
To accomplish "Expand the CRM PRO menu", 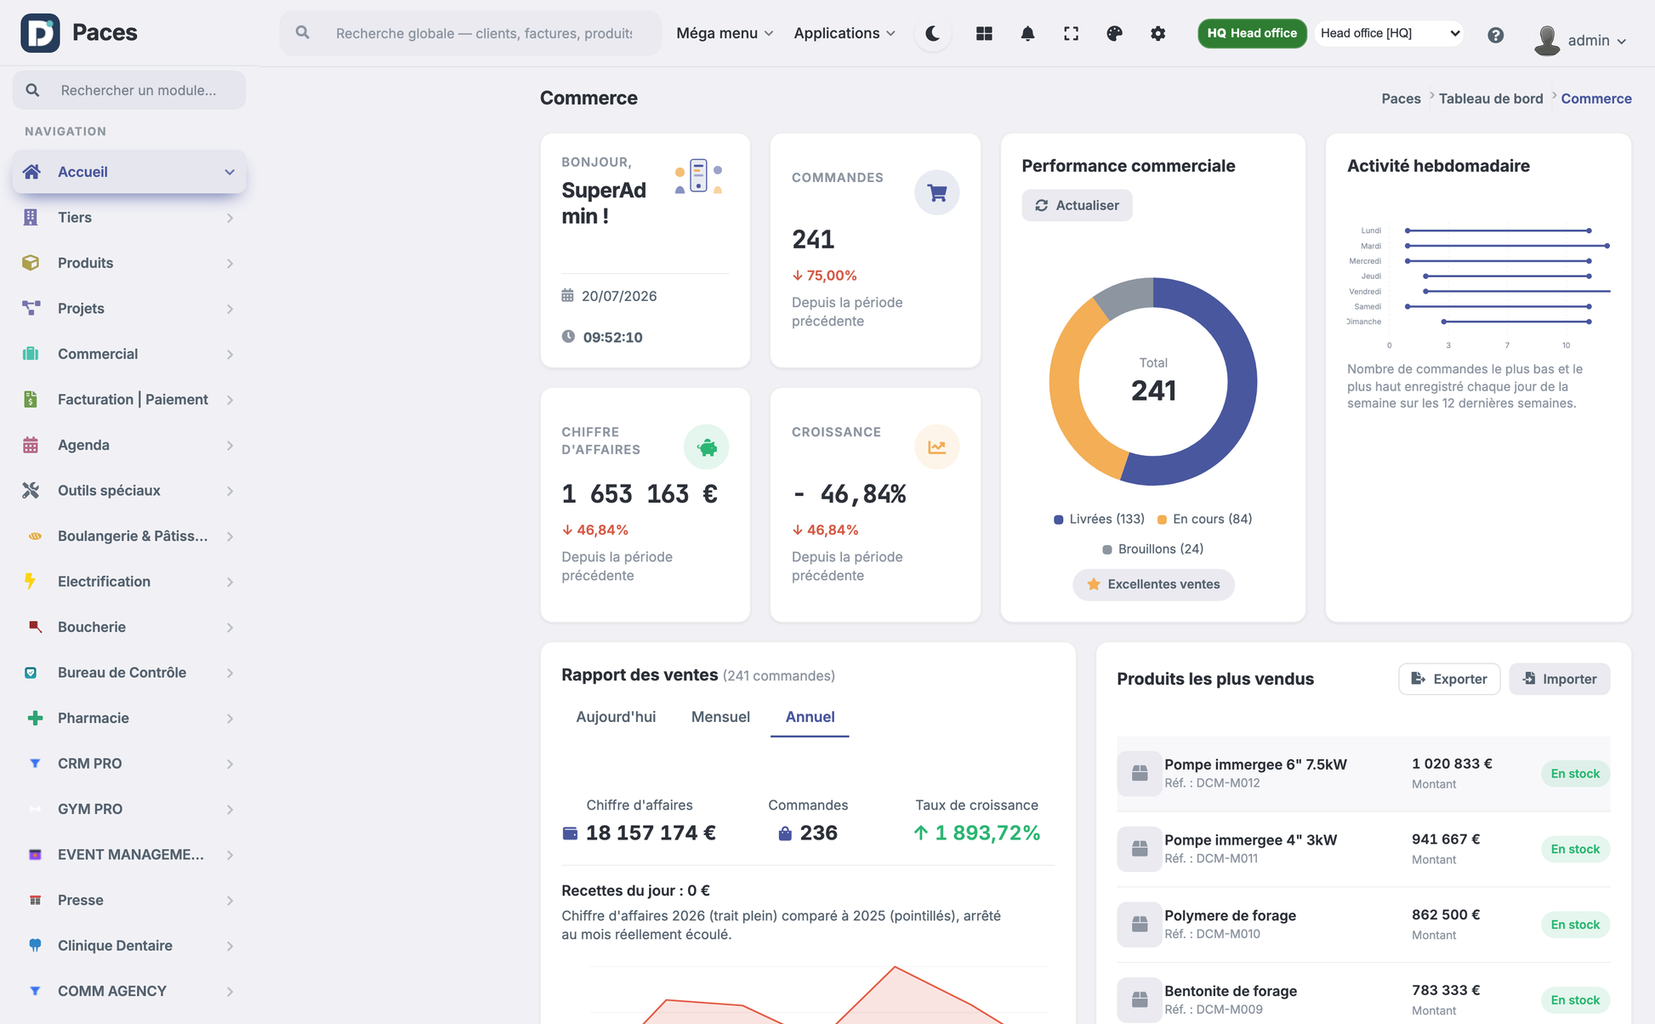I will coord(129,763).
